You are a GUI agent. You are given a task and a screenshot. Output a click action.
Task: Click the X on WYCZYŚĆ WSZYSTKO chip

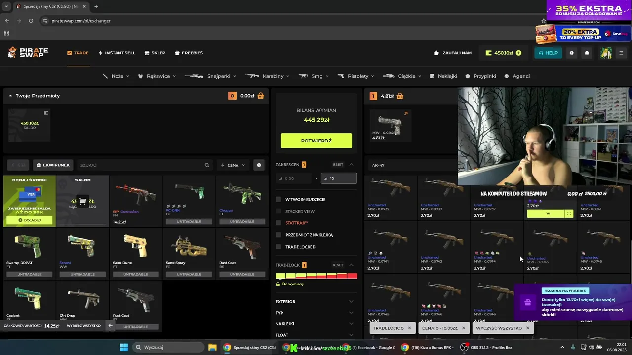click(x=527, y=328)
